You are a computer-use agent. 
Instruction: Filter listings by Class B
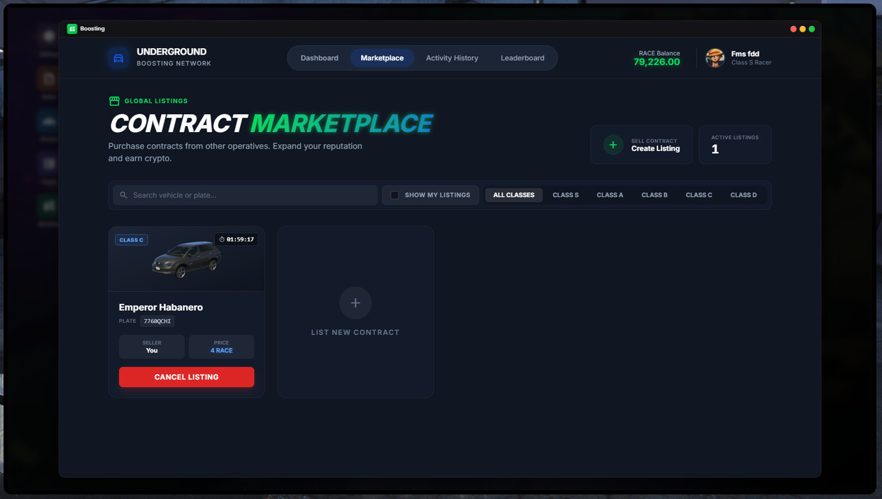655,195
